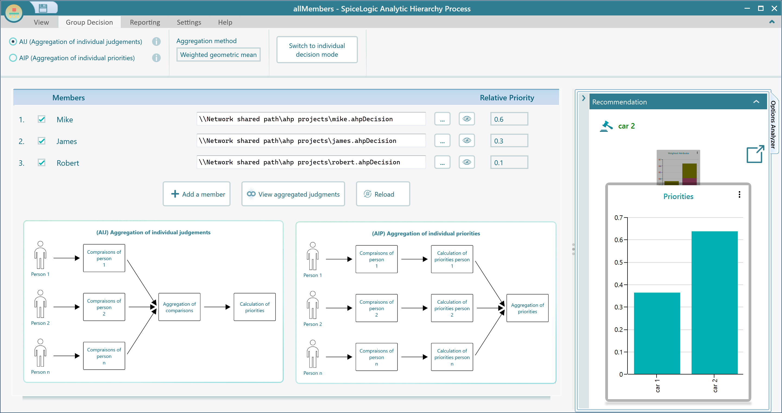The height and width of the screenshot is (413, 782).
Task: Collapse the ribbon with top-right chevron
Action: 772,22
